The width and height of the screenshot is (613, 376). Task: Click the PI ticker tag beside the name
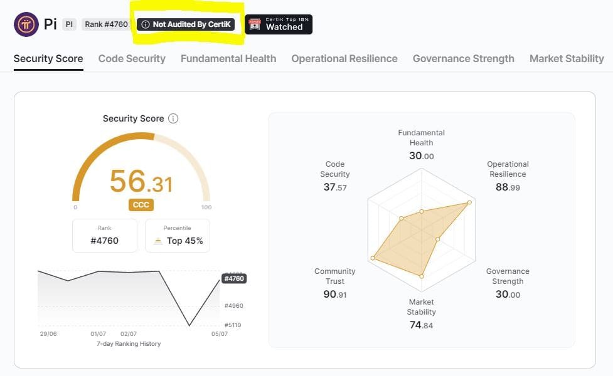[x=68, y=24]
